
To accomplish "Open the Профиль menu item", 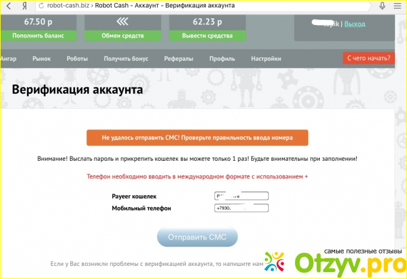I will [222, 59].
